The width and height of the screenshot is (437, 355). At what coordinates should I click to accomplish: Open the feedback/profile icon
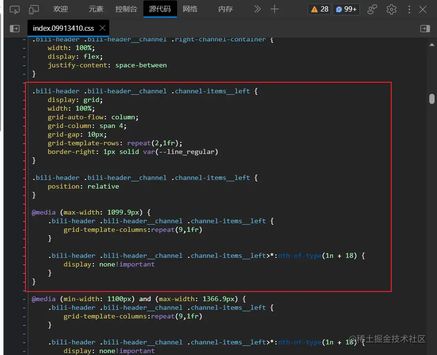click(x=372, y=9)
